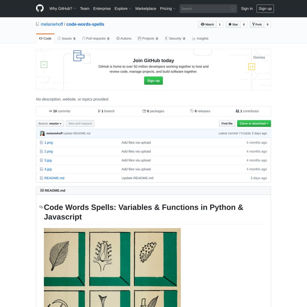Viewport: 307px width, 307px height.
Task: Click the anchor link icon beside README heading
Action: [41, 207]
